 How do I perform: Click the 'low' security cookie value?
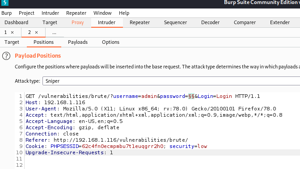click(202, 146)
